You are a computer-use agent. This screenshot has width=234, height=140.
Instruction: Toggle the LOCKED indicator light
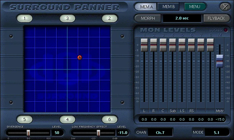pyautogui.click(x=226, y=30)
